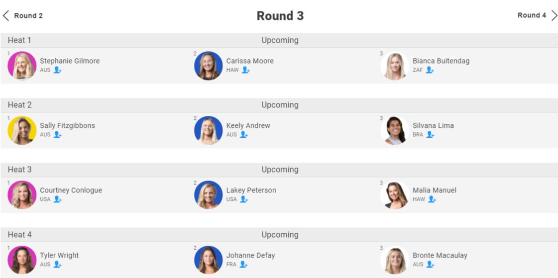Toggle follow for Keely Andrew
The height and width of the screenshot is (278, 558).
coord(243,135)
